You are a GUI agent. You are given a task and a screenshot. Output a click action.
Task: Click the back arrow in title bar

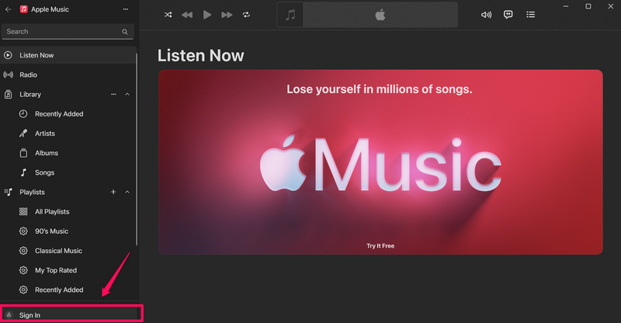coord(9,9)
